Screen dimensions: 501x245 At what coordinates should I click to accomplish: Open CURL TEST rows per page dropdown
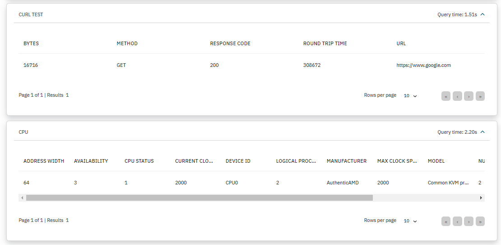pyautogui.click(x=410, y=96)
